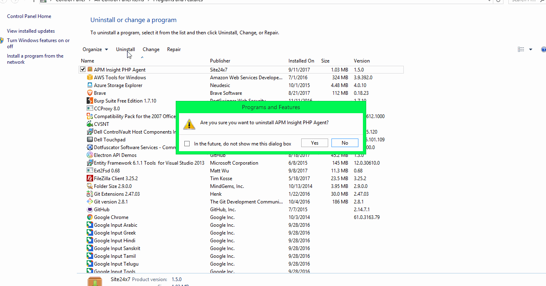
Task: Open the change view dropdown arrow
Action: [x=530, y=49]
